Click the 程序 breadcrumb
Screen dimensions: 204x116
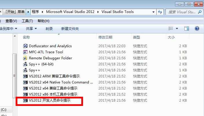click(x=35, y=12)
